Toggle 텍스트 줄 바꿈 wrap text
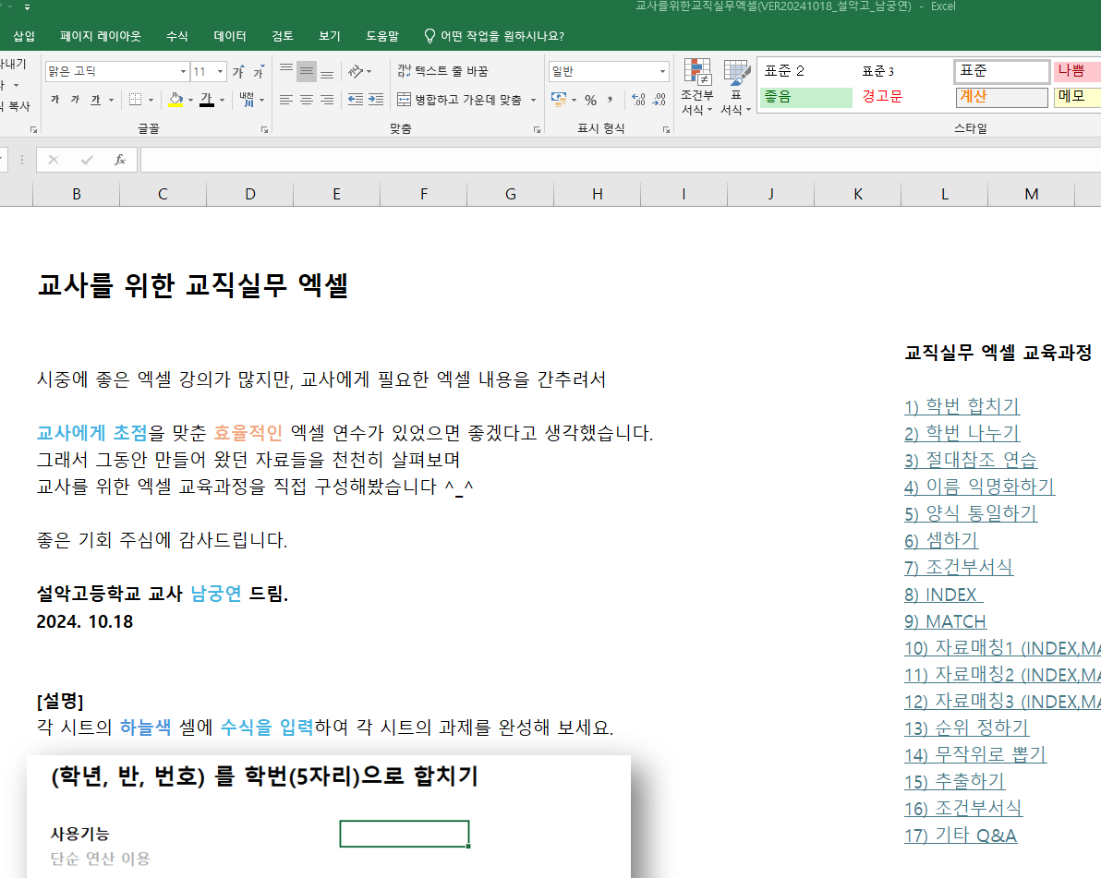 pos(442,71)
